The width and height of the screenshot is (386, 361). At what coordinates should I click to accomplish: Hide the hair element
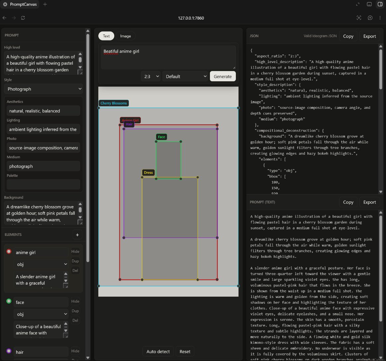point(75,351)
